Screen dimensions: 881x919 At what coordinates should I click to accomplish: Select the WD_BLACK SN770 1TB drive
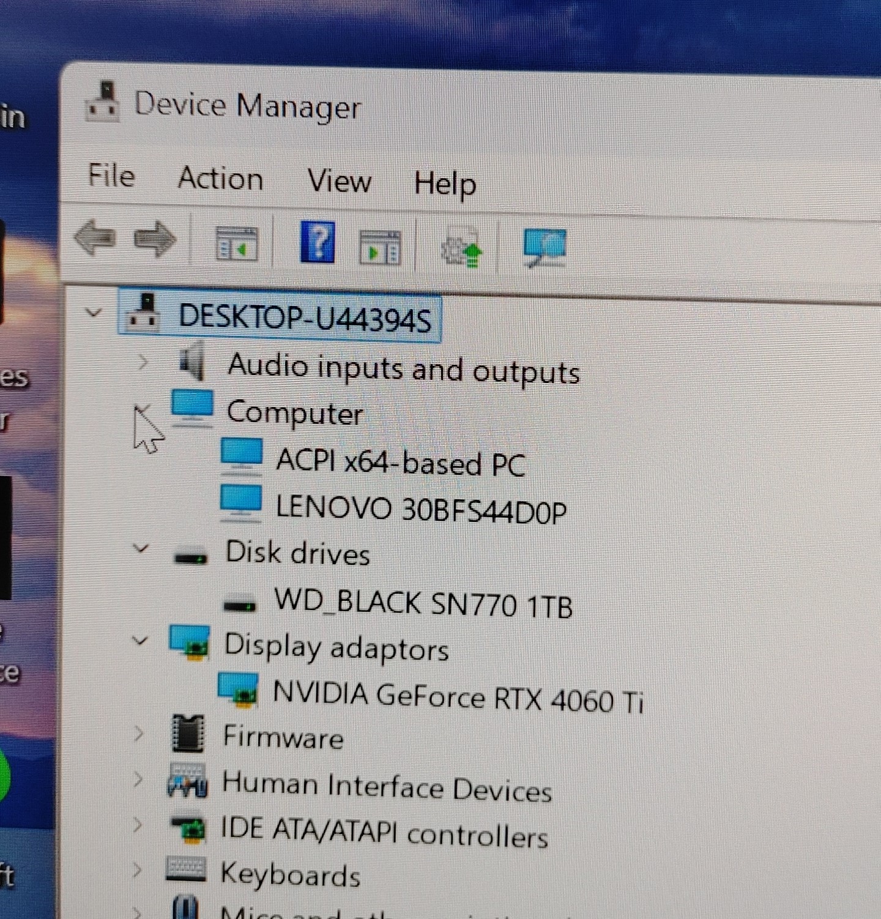click(x=423, y=604)
